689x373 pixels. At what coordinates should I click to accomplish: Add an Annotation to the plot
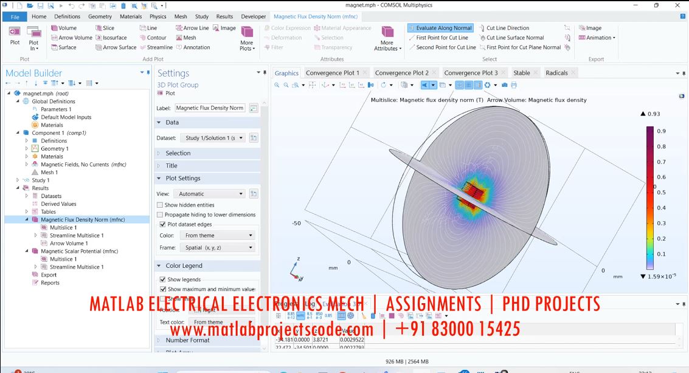[179, 47]
